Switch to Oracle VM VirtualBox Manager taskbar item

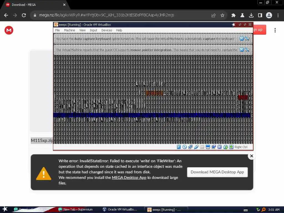point(120,210)
